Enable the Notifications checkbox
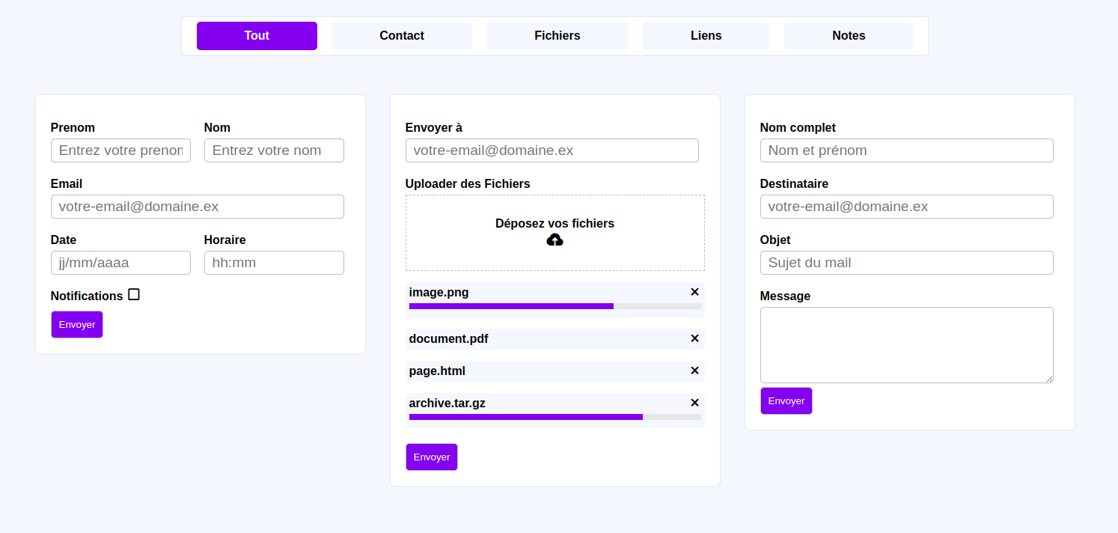The width and height of the screenshot is (1118, 533). (x=134, y=295)
